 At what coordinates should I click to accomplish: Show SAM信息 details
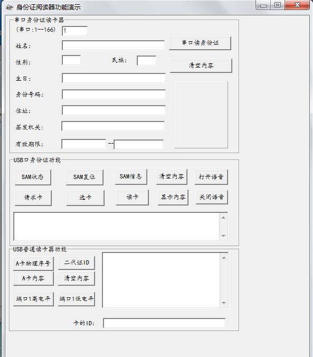131,177
